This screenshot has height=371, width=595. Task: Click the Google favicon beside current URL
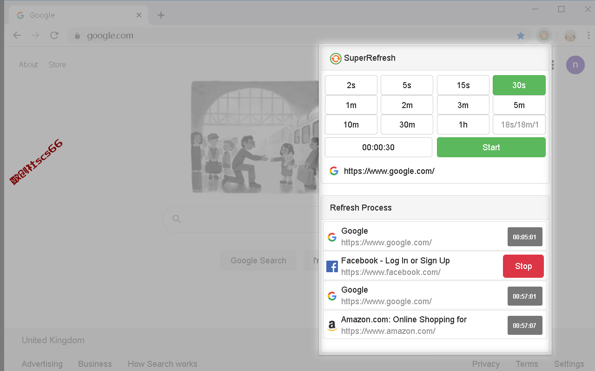[x=334, y=171]
